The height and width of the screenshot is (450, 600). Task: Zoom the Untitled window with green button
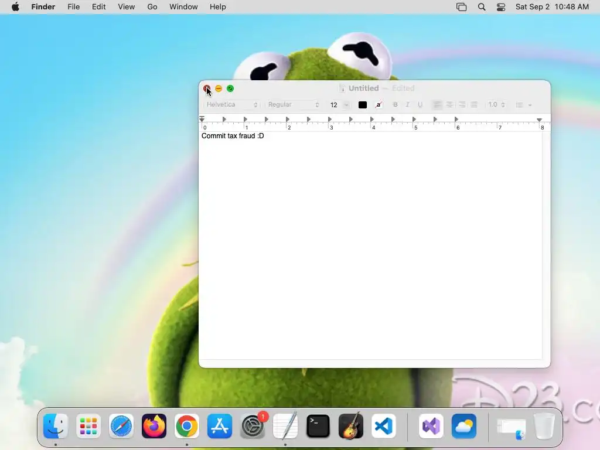click(x=230, y=89)
